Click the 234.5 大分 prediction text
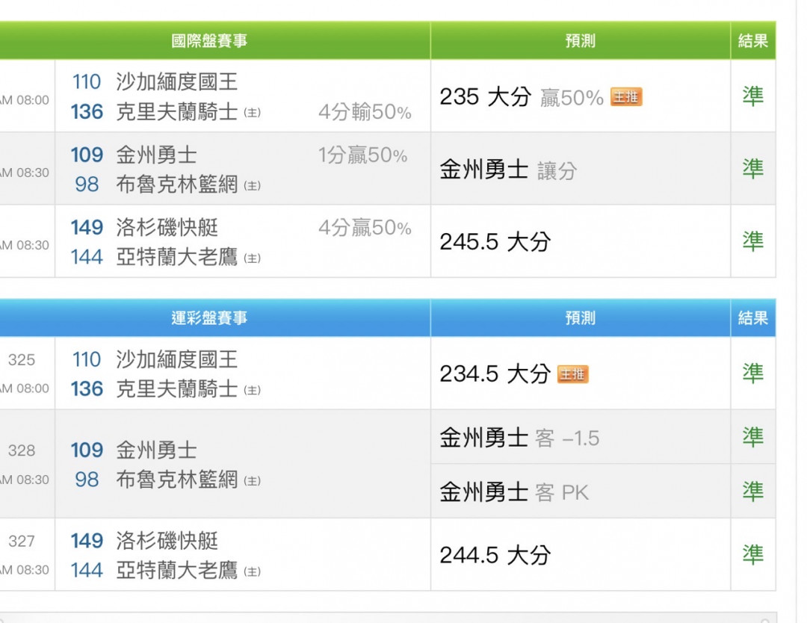Image resolution: width=807 pixels, height=623 pixels. tap(495, 374)
